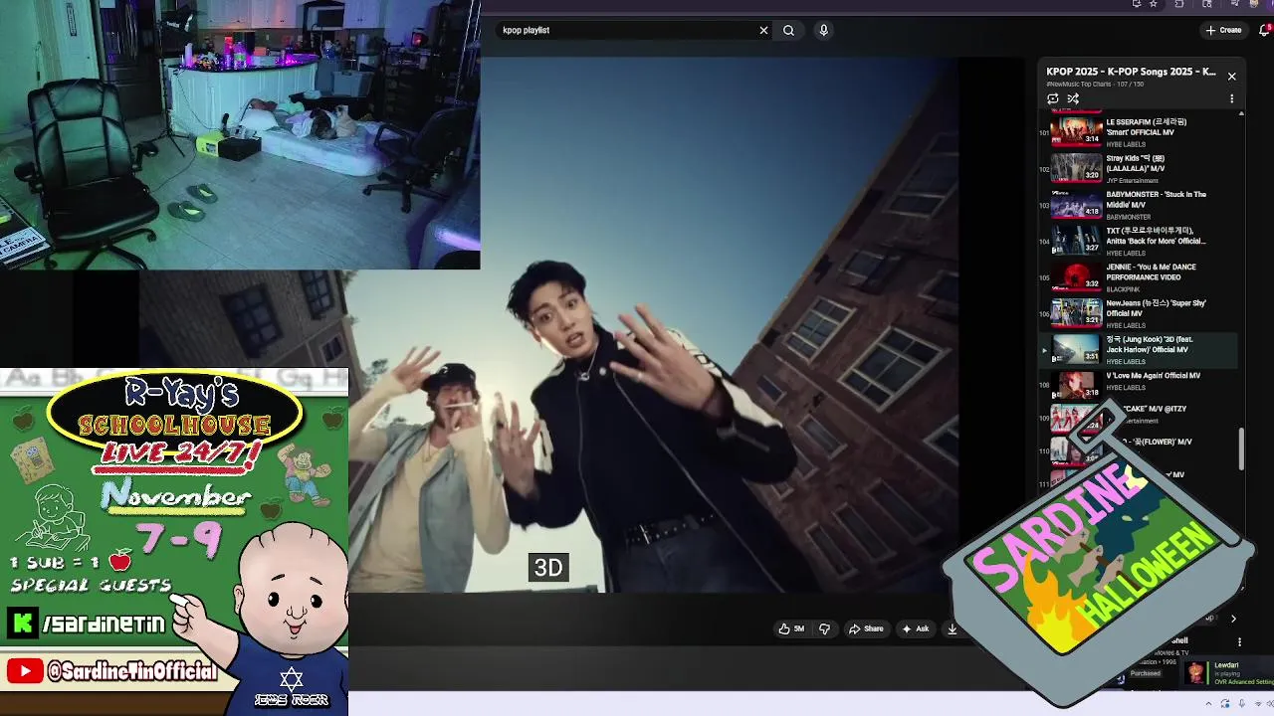Image resolution: width=1274 pixels, height=716 pixels.
Task: Open the KPOP 2025 playlist title link
Action: [1131, 72]
